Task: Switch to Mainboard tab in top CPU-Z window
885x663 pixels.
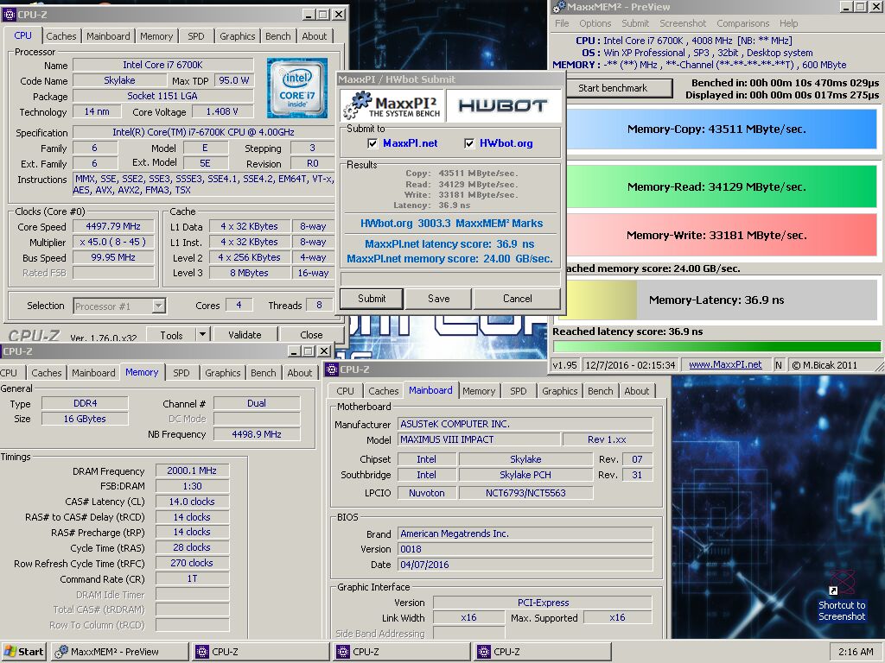Action: point(108,36)
